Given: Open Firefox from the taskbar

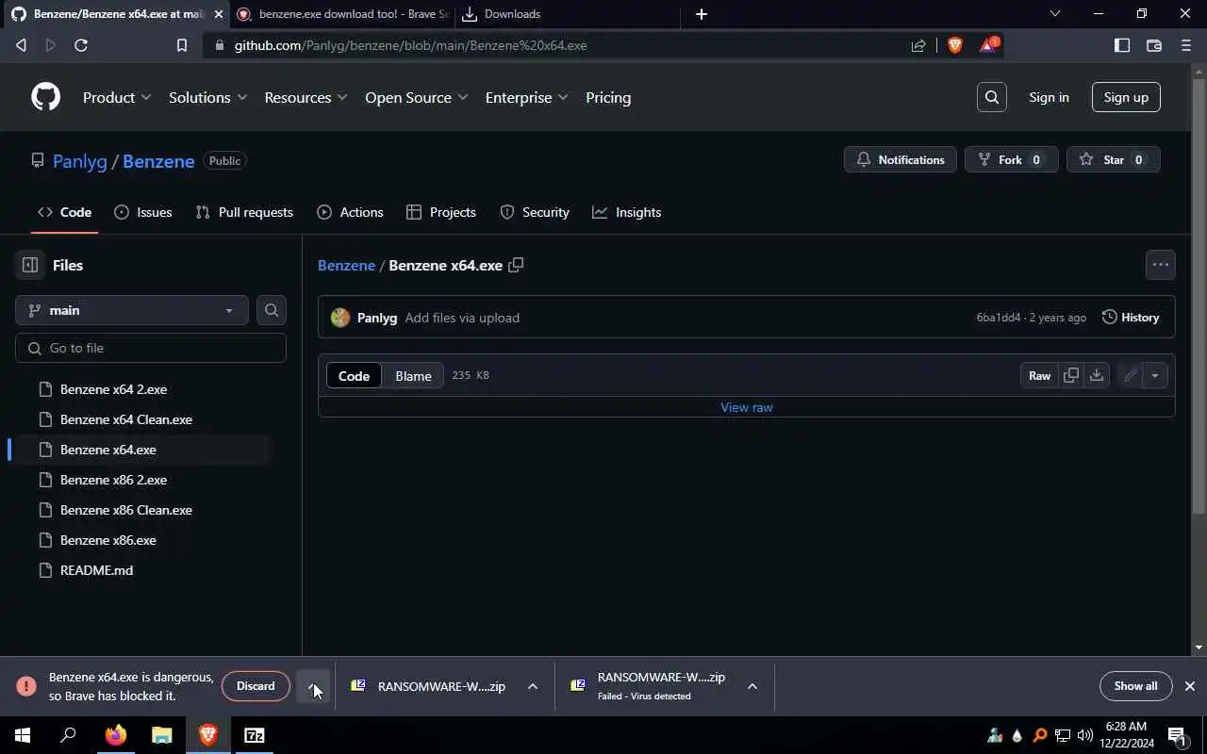Looking at the screenshot, I should 115,735.
